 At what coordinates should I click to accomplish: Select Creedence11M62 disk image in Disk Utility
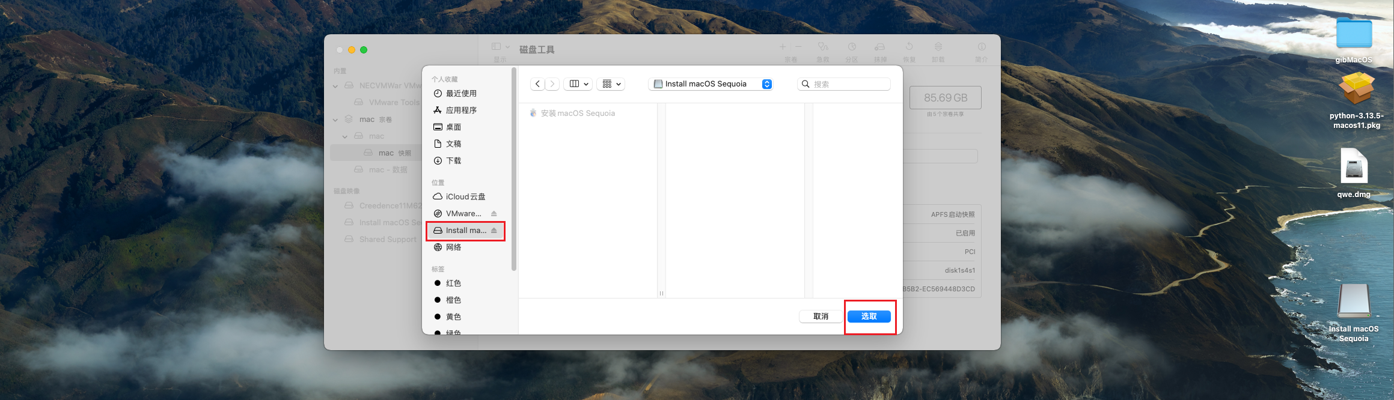pos(384,206)
